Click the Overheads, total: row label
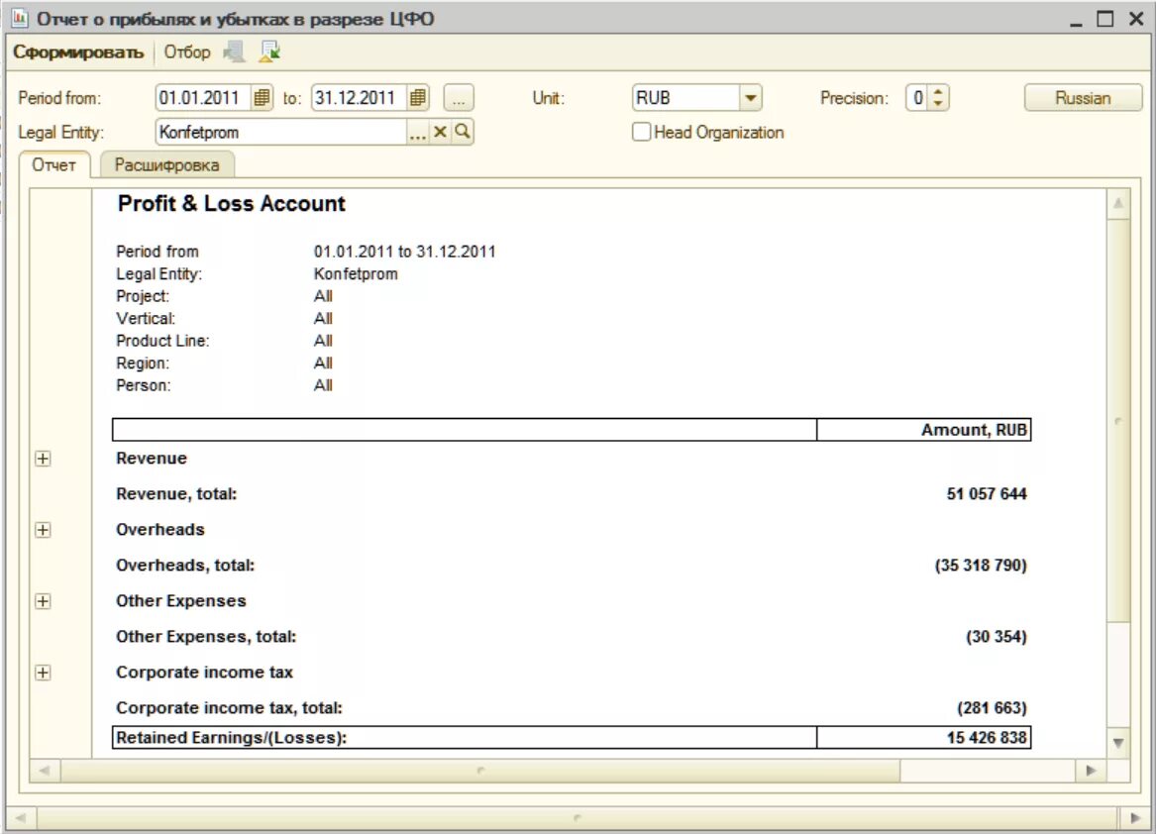Viewport: 1156px width, 834px height. pyautogui.click(x=185, y=566)
